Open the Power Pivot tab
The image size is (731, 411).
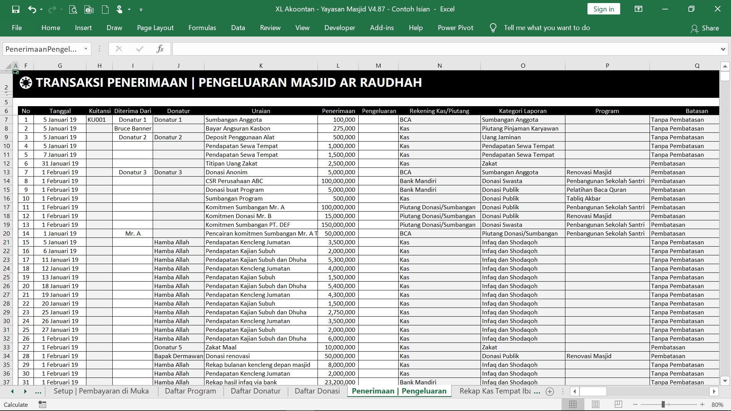coord(455,28)
